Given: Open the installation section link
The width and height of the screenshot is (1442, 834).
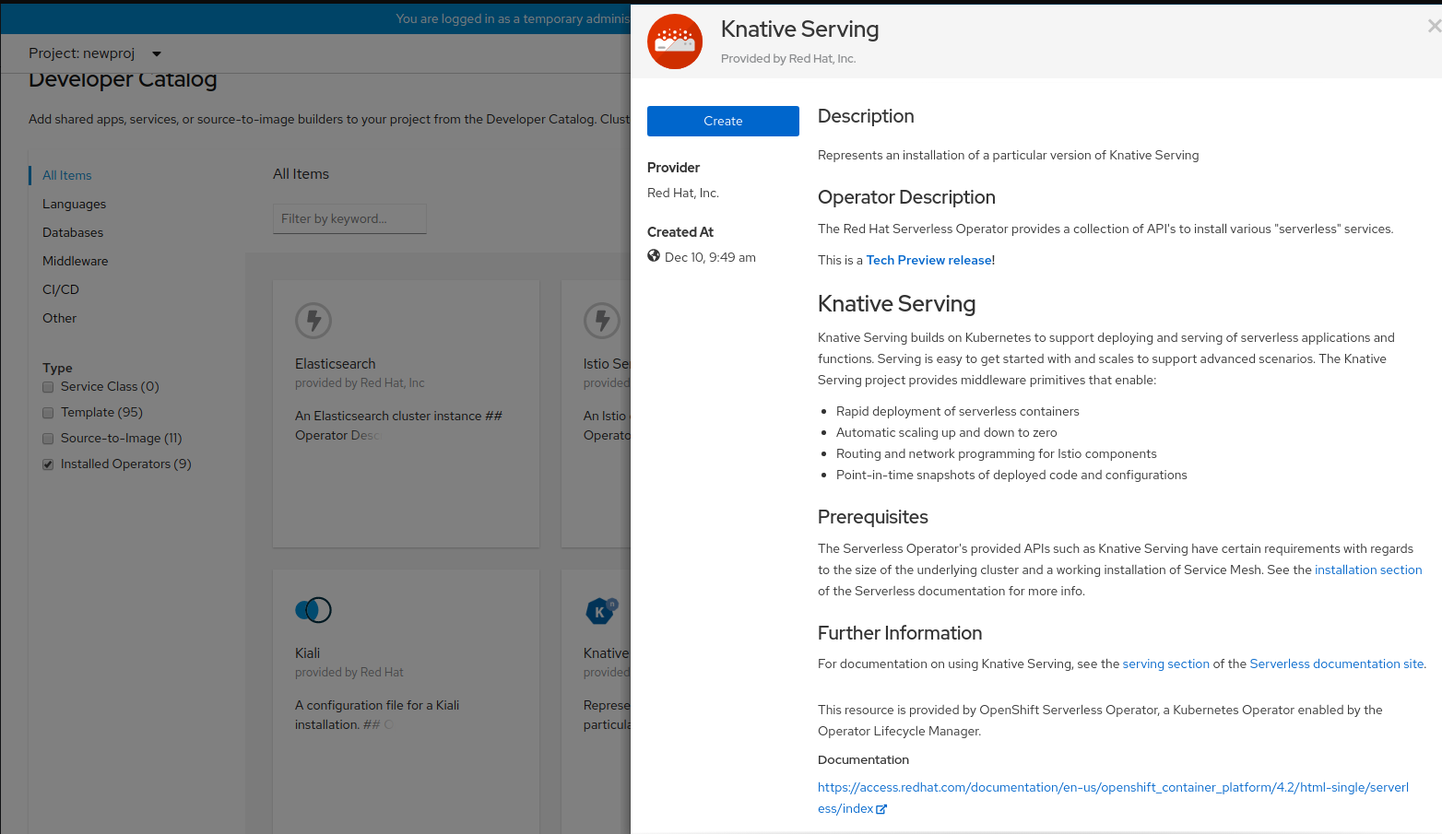Looking at the screenshot, I should click(1368, 570).
